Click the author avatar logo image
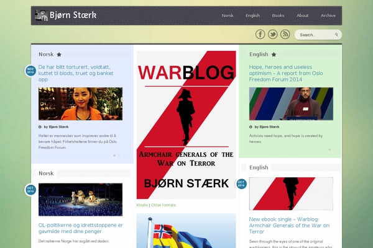 (x=41, y=15)
